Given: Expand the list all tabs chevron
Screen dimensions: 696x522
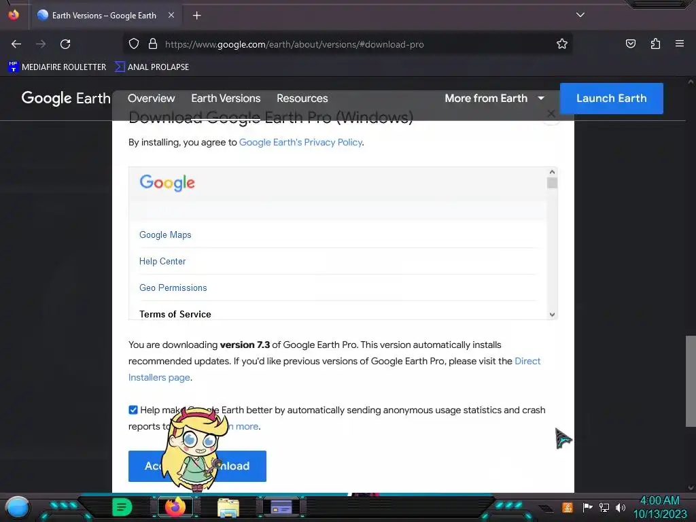Looking at the screenshot, I should click(x=580, y=15).
